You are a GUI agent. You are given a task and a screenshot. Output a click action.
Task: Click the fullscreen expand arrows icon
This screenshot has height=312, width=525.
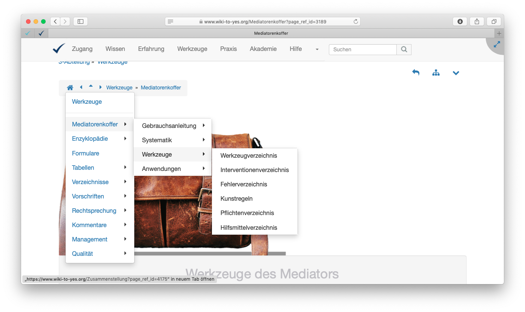(497, 44)
